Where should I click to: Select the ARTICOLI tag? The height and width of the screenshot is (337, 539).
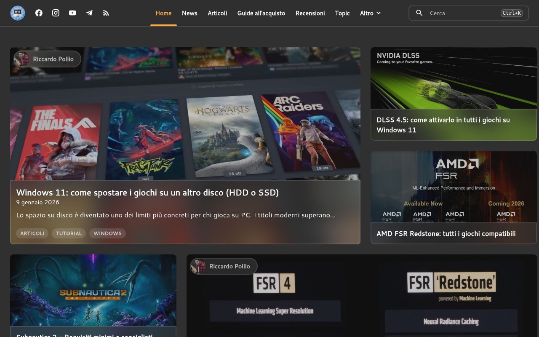(x=32, y=233)
